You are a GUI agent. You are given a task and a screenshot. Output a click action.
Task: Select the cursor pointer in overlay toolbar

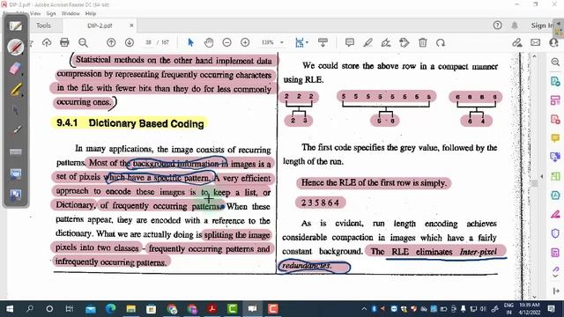16,110
